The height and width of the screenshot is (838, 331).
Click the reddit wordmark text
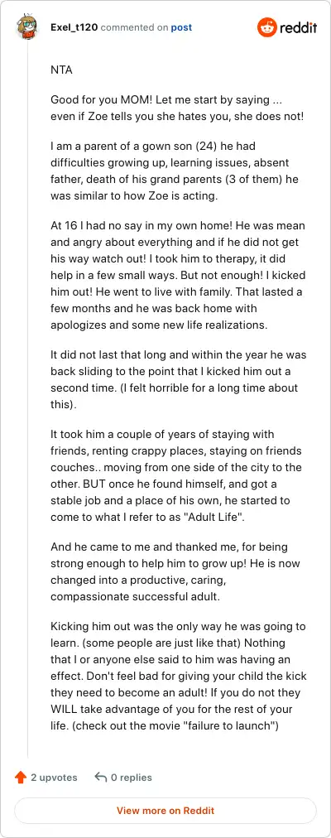[x=299, y=27]
